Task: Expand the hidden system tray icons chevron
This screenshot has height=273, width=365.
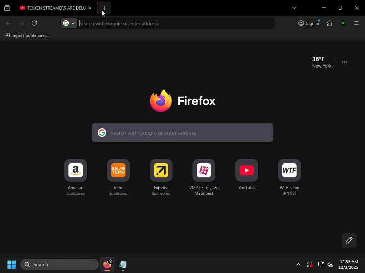Action: (298, 264)
